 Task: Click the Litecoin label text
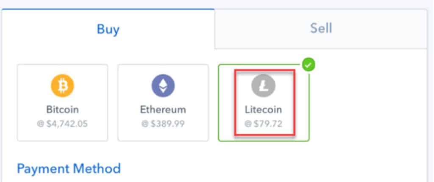[263, 110]
